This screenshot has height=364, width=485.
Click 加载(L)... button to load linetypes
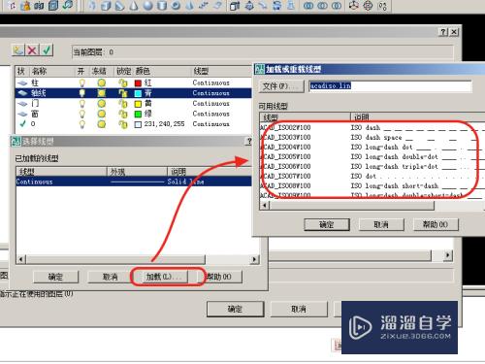tap(164, 277)
